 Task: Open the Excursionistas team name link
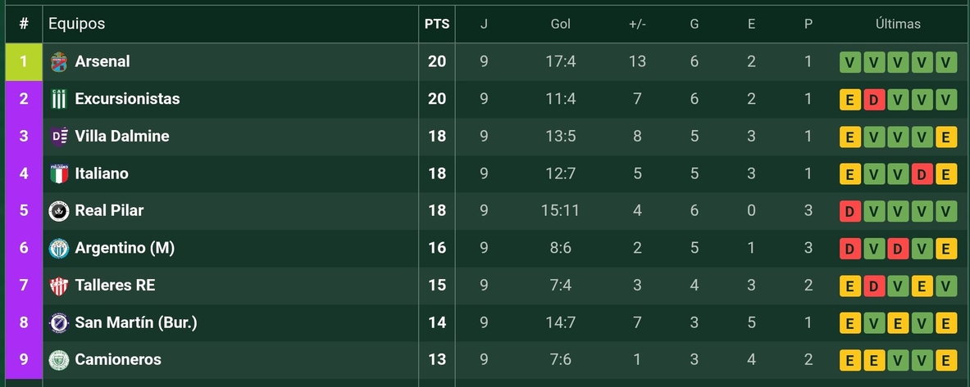127,99
